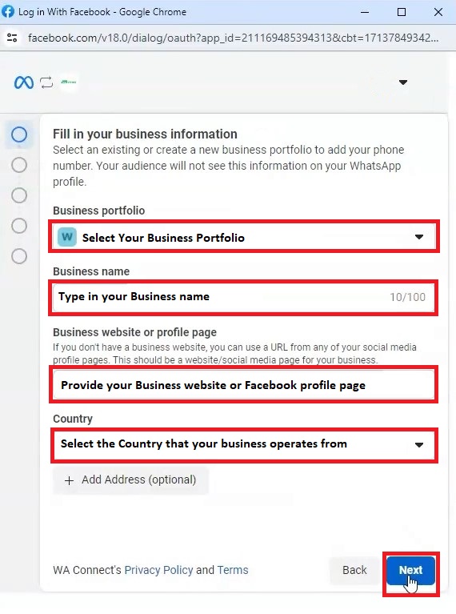Click the green partner app logo
The width and height of the screenshot is (456, 614).
tap(69, 82)
